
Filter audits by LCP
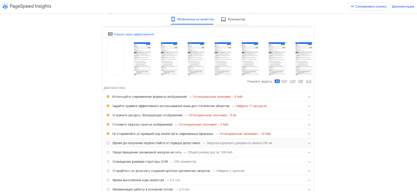[293, 81]
